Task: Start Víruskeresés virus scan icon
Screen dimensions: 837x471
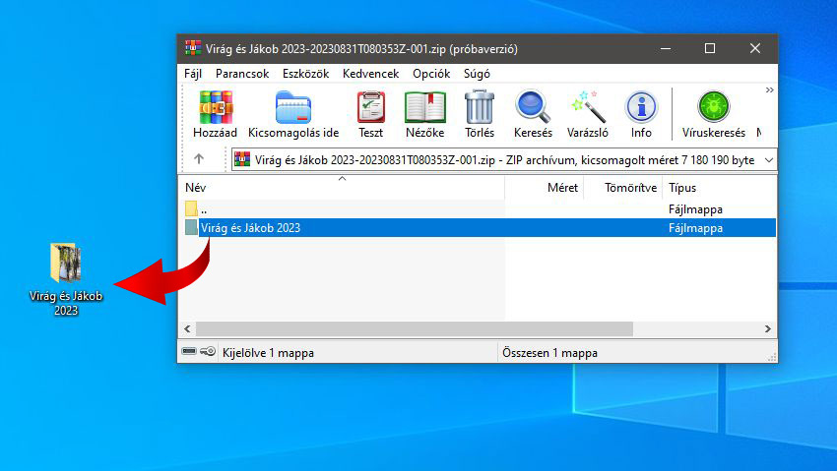Action: tap(714, 106)
